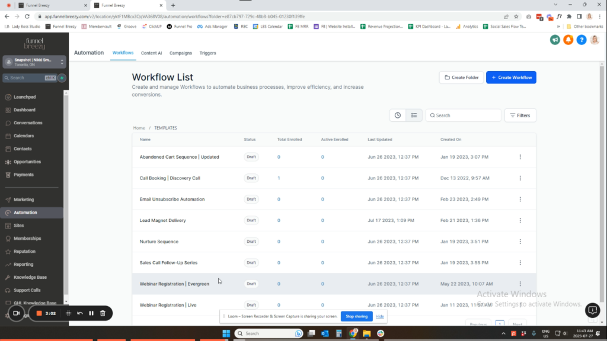Screen dimensions: 607x341
Task: Switch to list view toggle
Action: click(414, 115)
